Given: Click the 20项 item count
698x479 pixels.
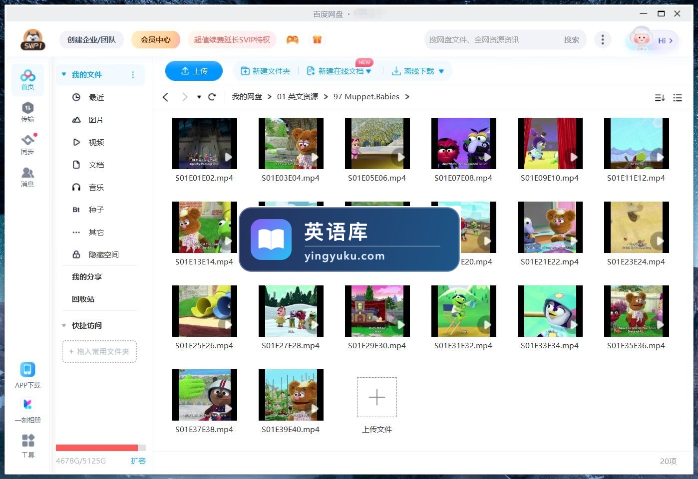Looking at the screenshot, I should pos(668,461).
